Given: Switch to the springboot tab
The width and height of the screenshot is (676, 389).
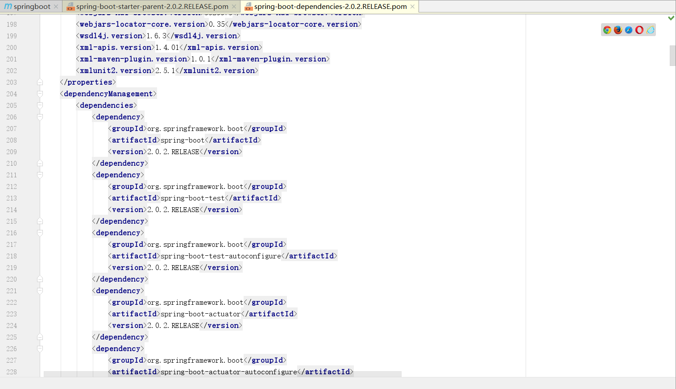Looking at the screenshot, I should click(x=32, y=6).
